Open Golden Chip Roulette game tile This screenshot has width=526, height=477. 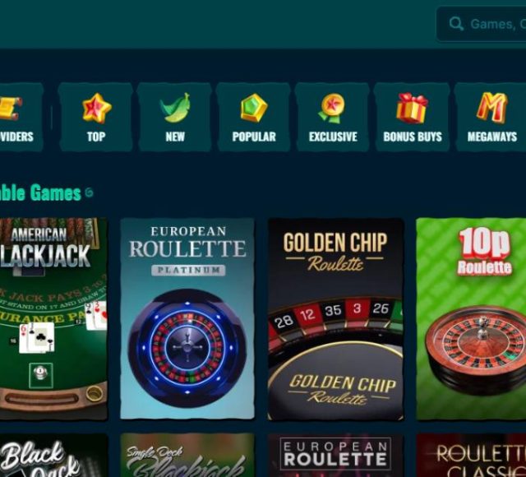point(335,318)
